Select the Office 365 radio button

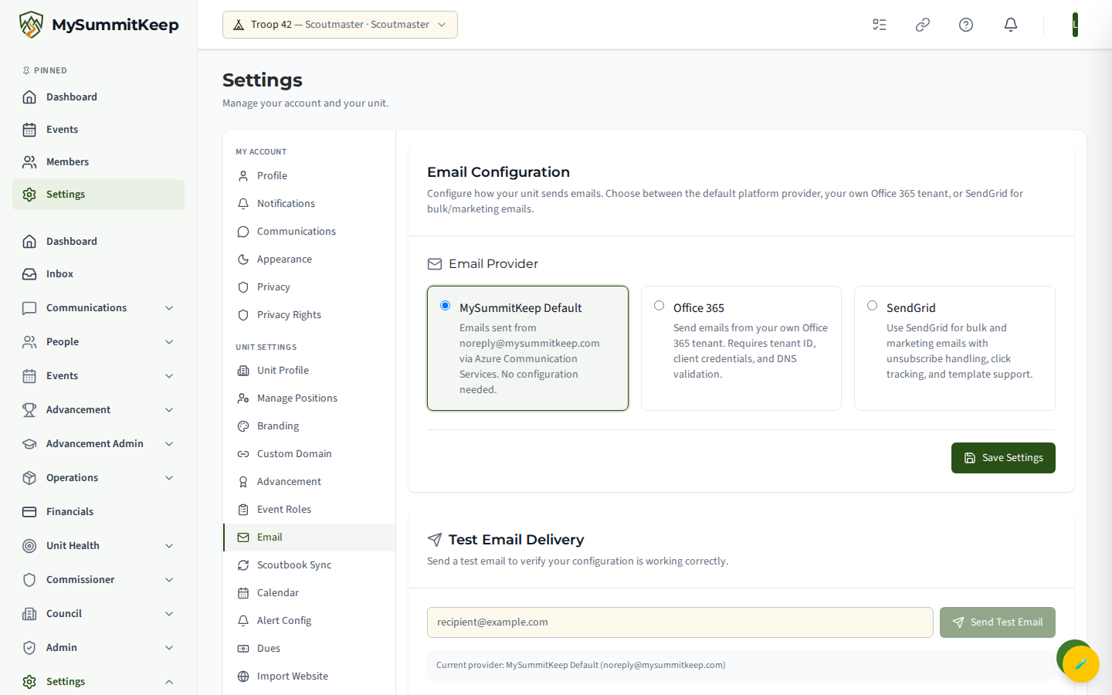659,306
